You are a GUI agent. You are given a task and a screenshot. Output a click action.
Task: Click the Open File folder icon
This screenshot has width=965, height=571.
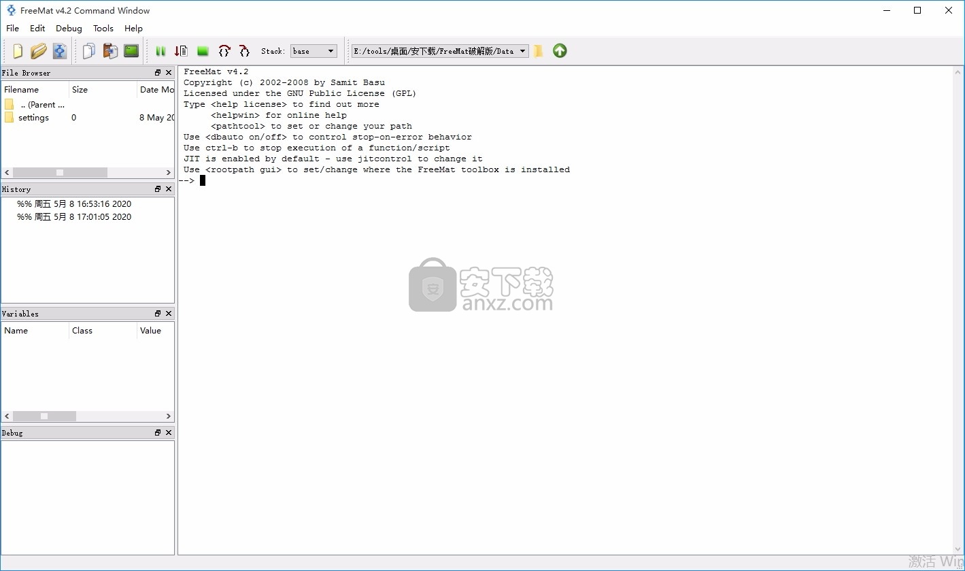pos(39,51)
